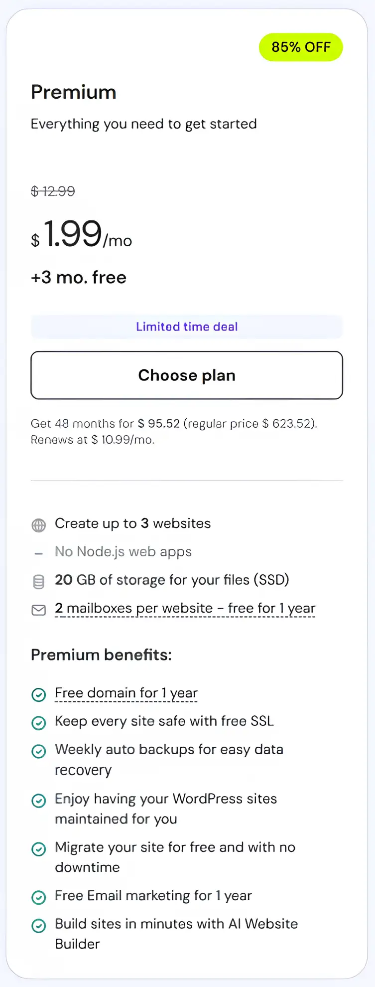Click checkmark icon beside AI Website Builder
The width and height of the screenshot is (375, 987).
click(x=39, y=925)
